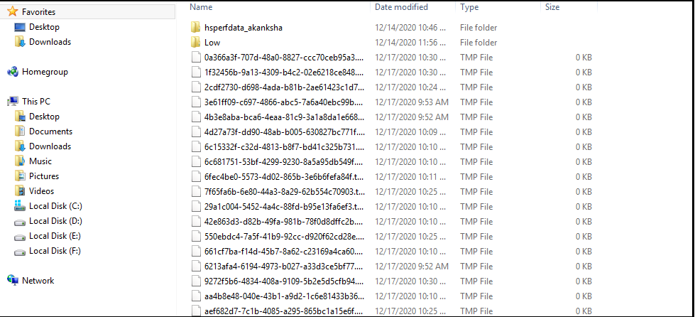Viewport: 695px width, 317px height.
Task: Sort by Type column header
Action: pos(468,7)
